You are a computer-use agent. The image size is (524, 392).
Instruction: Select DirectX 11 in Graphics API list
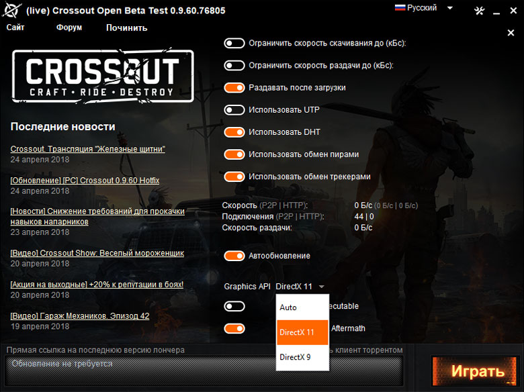[x=302, y=332]
